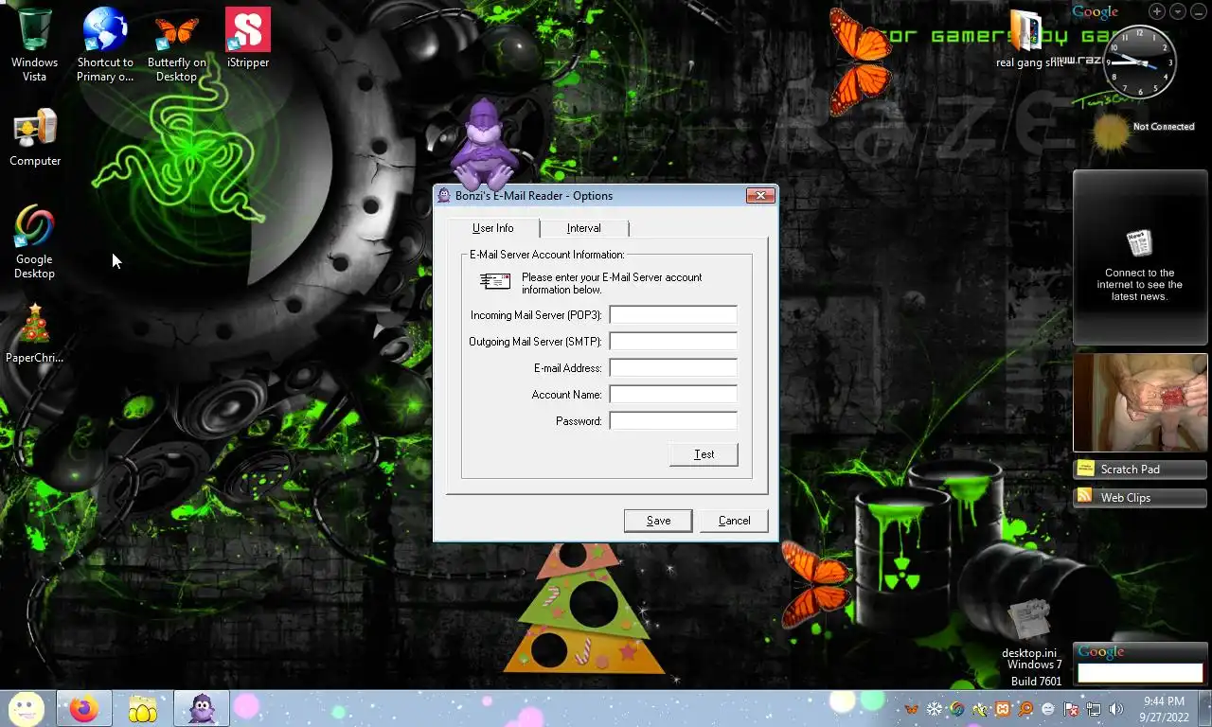Click into the Password field
This screenshot has width=1212, height=727.
tap(673, 421)
